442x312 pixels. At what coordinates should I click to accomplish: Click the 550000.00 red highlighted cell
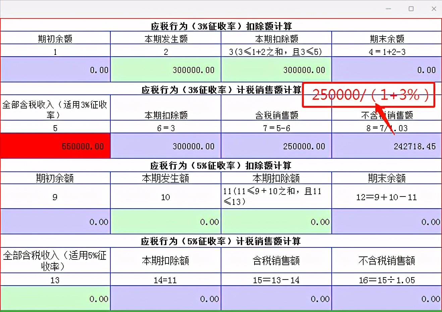coord(55,146)
